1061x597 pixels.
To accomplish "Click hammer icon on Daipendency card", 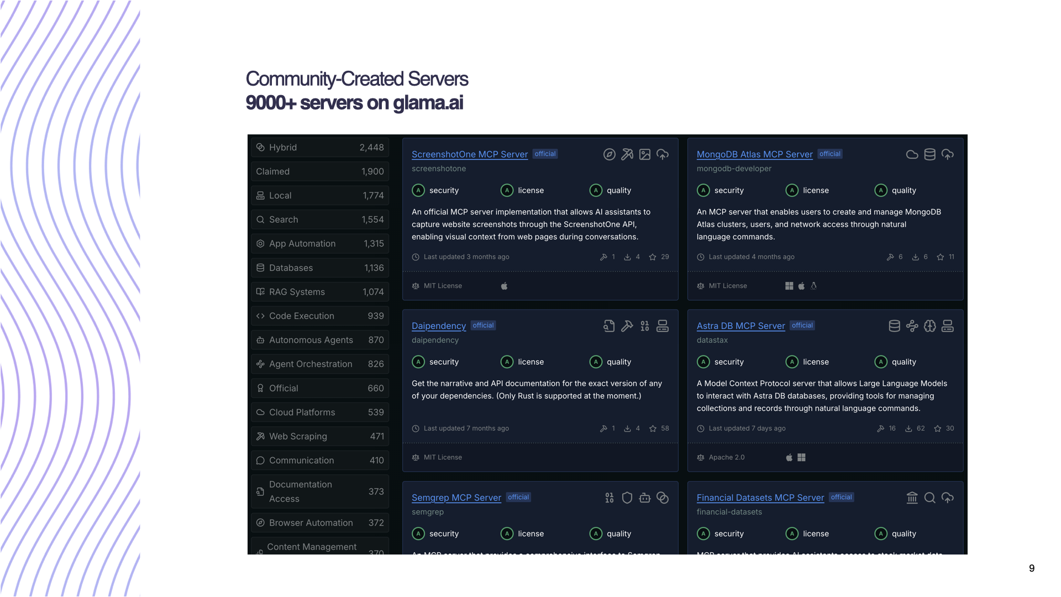I will (x=627, y=326).
